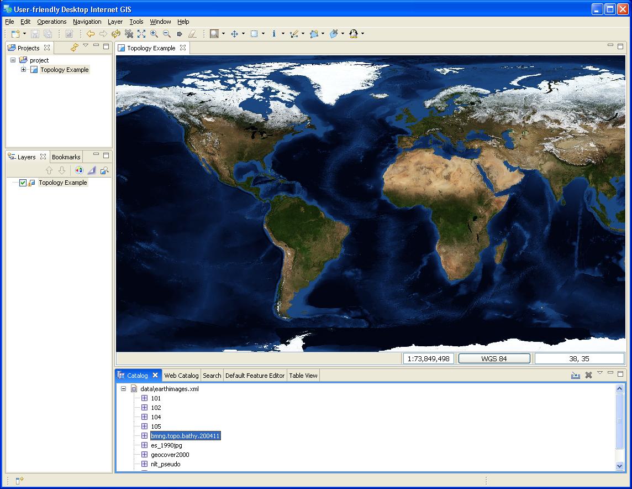Screen dimensions: 632x489
Task: Click the Back navigation arrow
Action: point(91,34)
